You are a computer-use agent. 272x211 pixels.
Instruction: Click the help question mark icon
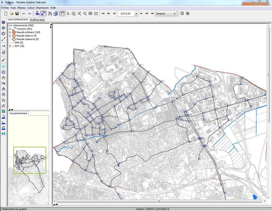[x=182, y=14]
